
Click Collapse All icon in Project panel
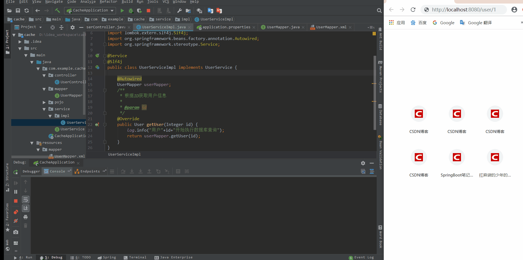pos(61,27)
